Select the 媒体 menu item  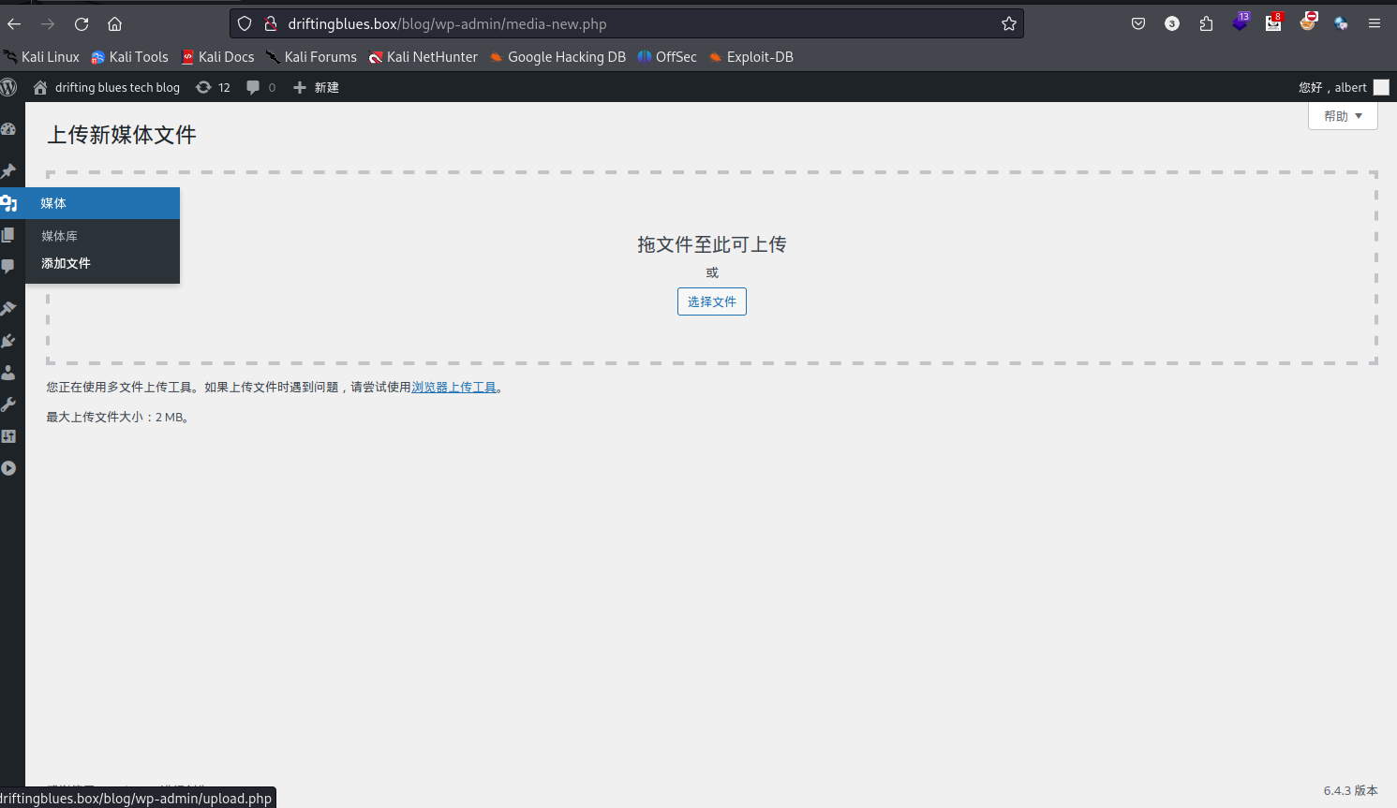(x=90, y=203)
